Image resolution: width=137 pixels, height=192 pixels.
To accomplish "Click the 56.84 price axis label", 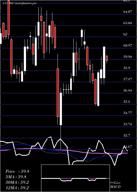I will pyautogui.click(x=128, y=90).
